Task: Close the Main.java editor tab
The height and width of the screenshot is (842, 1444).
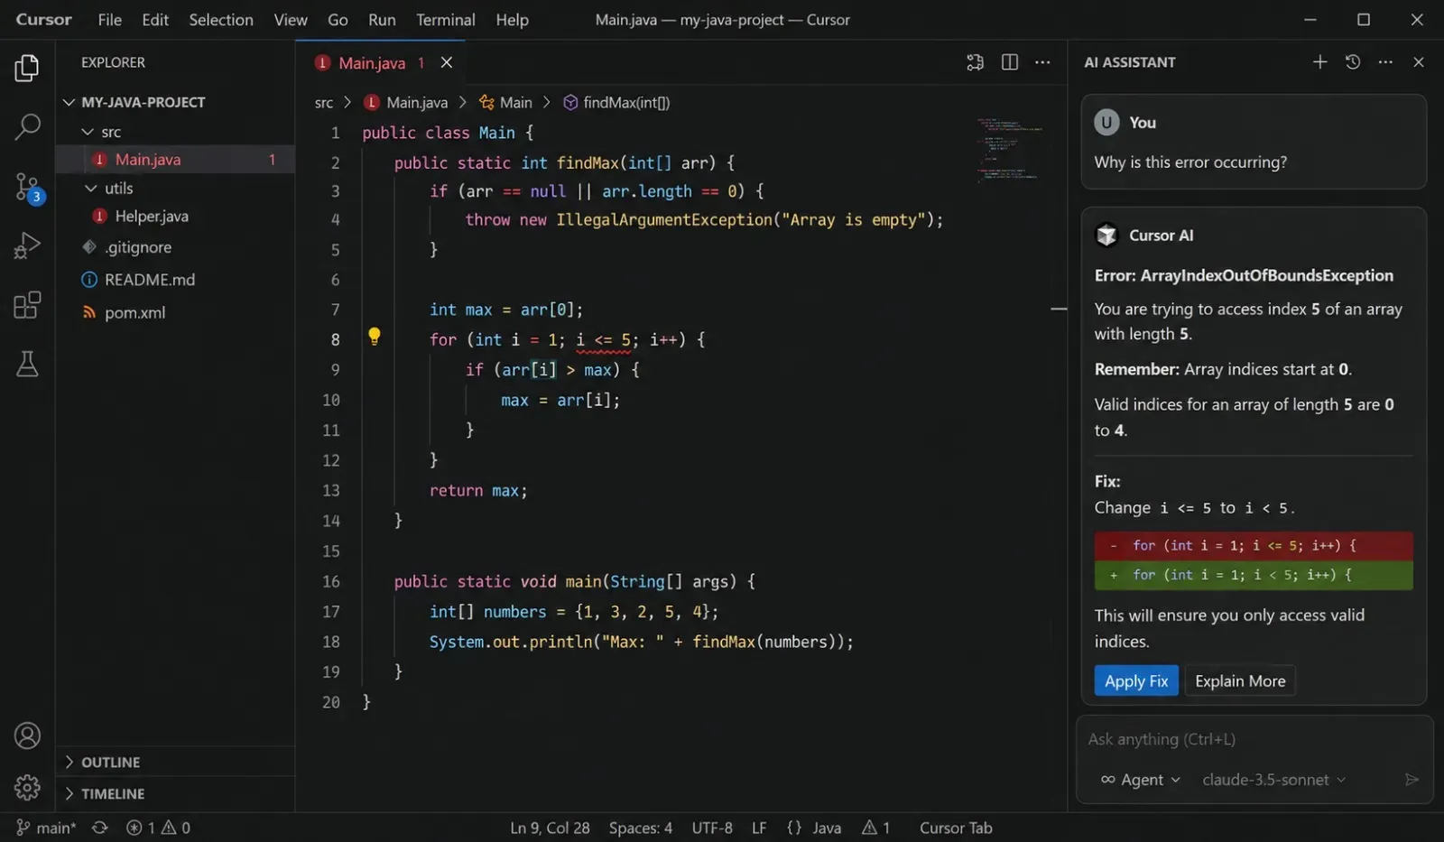Action: [x=446, y=62]
